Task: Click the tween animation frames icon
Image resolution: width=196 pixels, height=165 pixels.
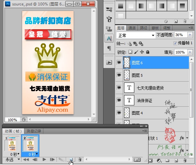Action: pos(61,160)
